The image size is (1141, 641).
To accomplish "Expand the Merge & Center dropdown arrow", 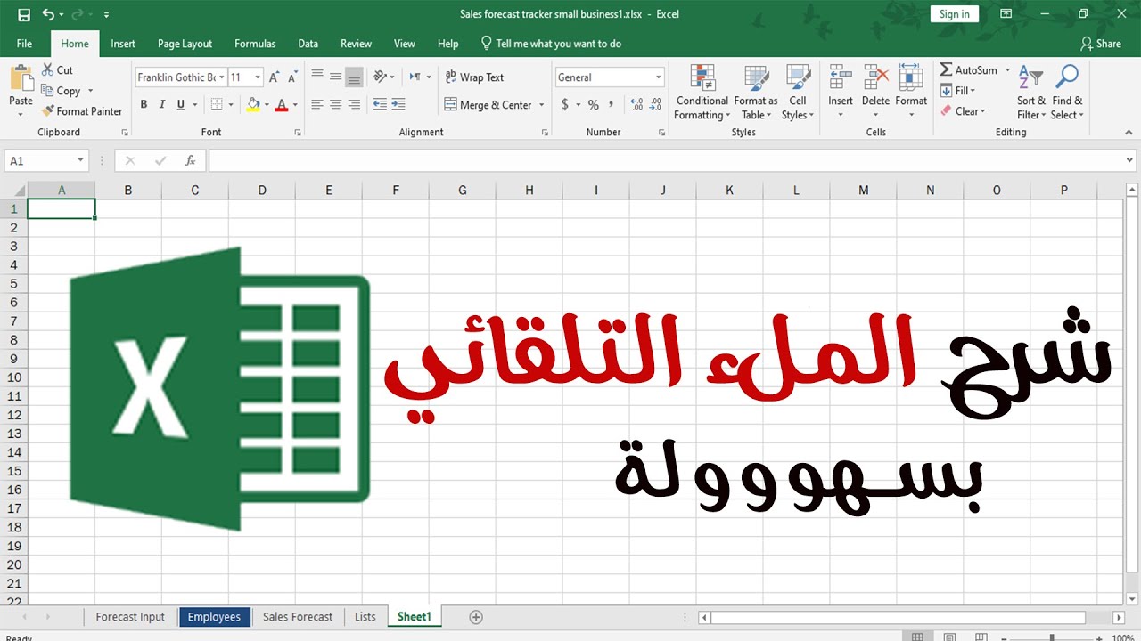I will 541,105.
